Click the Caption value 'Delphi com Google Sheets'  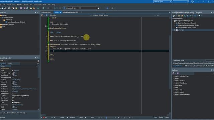[x=20, y=96]
